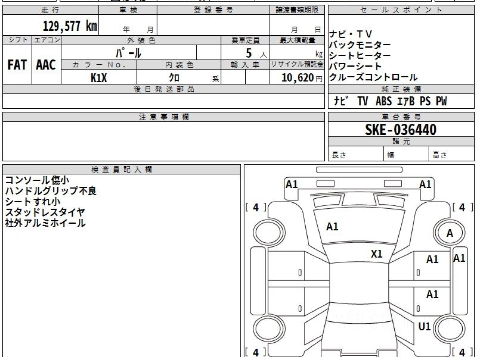
Task: Select the mileage value 129,577 km
Action: click(x=70, y=26)
